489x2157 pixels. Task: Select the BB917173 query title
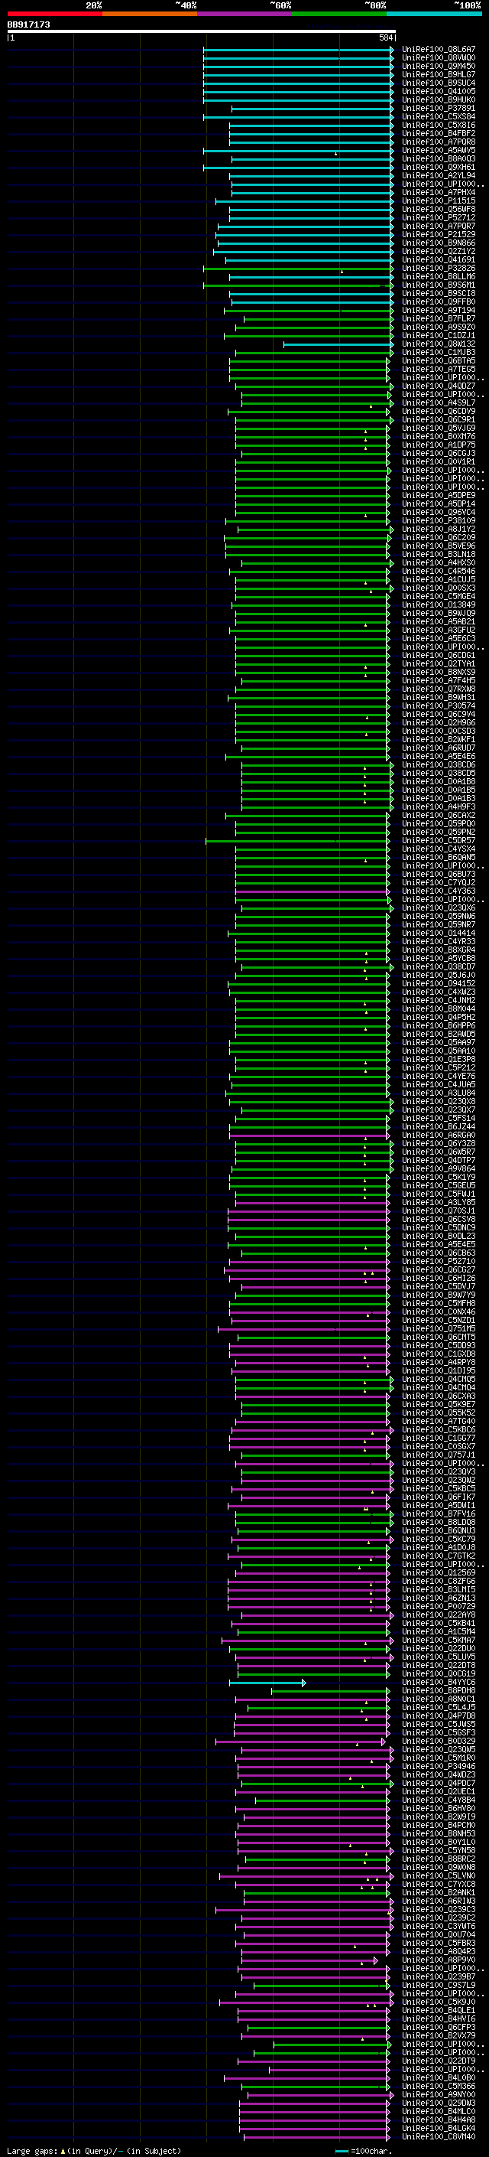pos(28,25)
